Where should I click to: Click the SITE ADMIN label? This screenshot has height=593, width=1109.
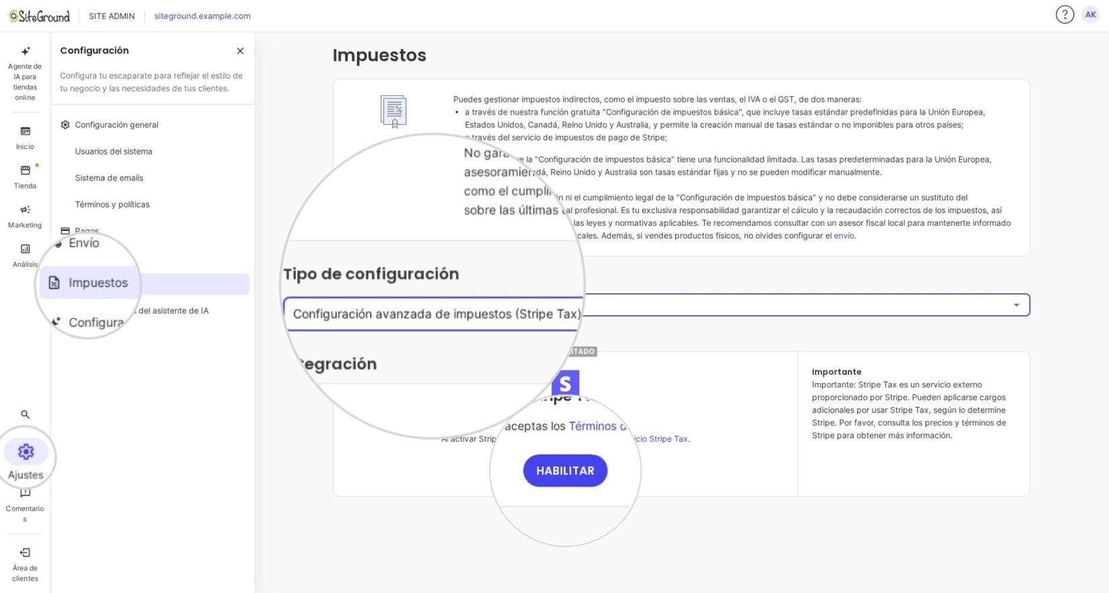(112, 16)
